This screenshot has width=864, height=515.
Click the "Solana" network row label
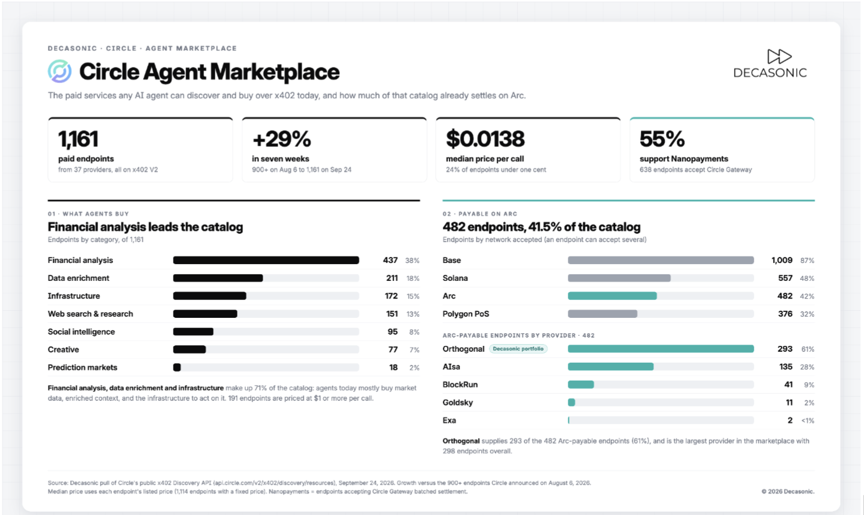pos(455,278)
